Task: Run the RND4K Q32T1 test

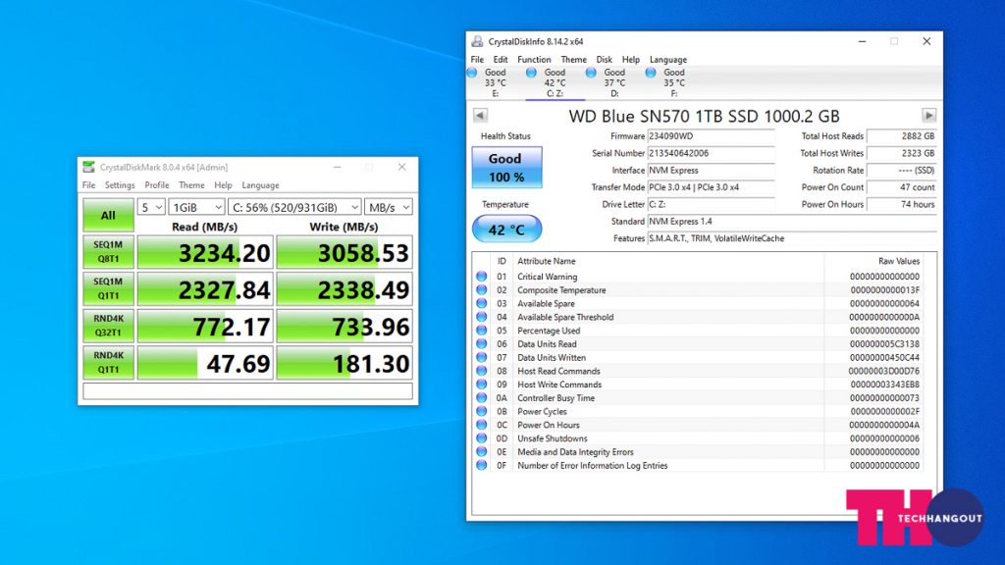Action: click(108, 326)
